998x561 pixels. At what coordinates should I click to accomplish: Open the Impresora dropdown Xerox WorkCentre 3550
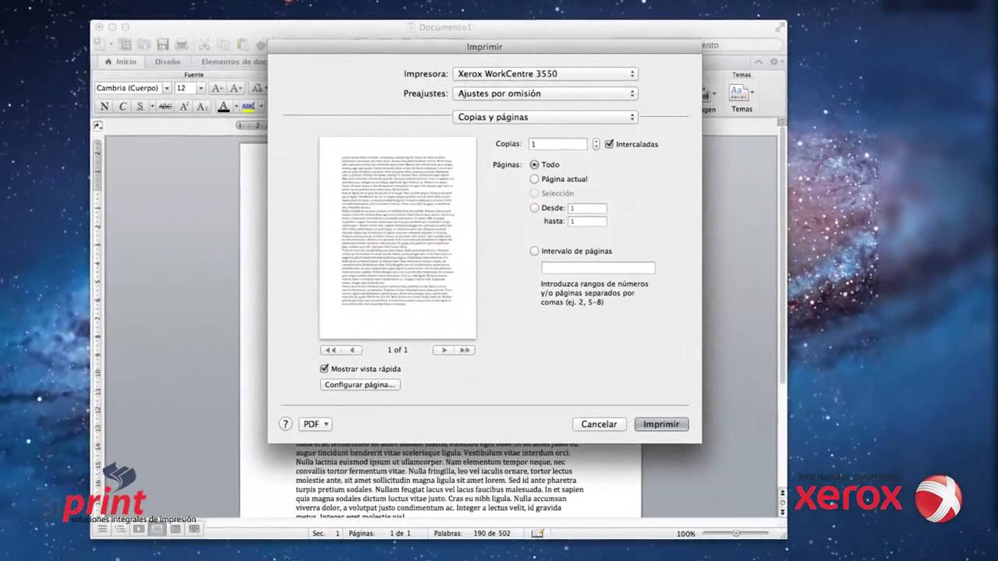545,74
